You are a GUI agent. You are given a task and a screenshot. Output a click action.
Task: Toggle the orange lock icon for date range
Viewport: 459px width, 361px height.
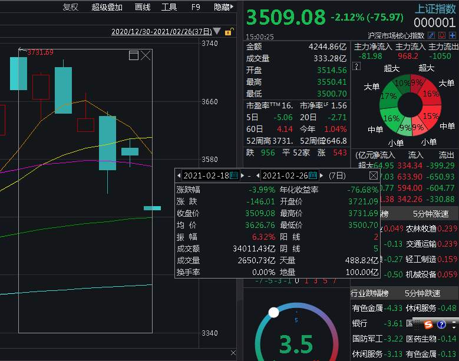pyautogui.click(x=228, y=32)
